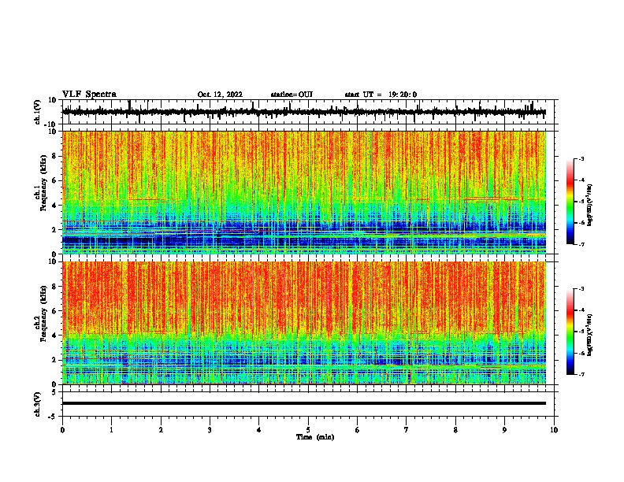Click the "-3" label on ch.1 color bar

click(581, 159)
